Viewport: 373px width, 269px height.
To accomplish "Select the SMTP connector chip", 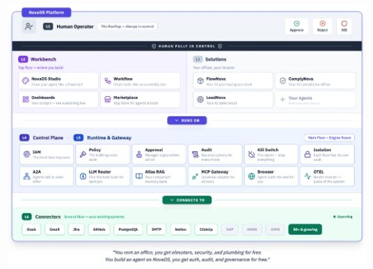I will (157, 229).
